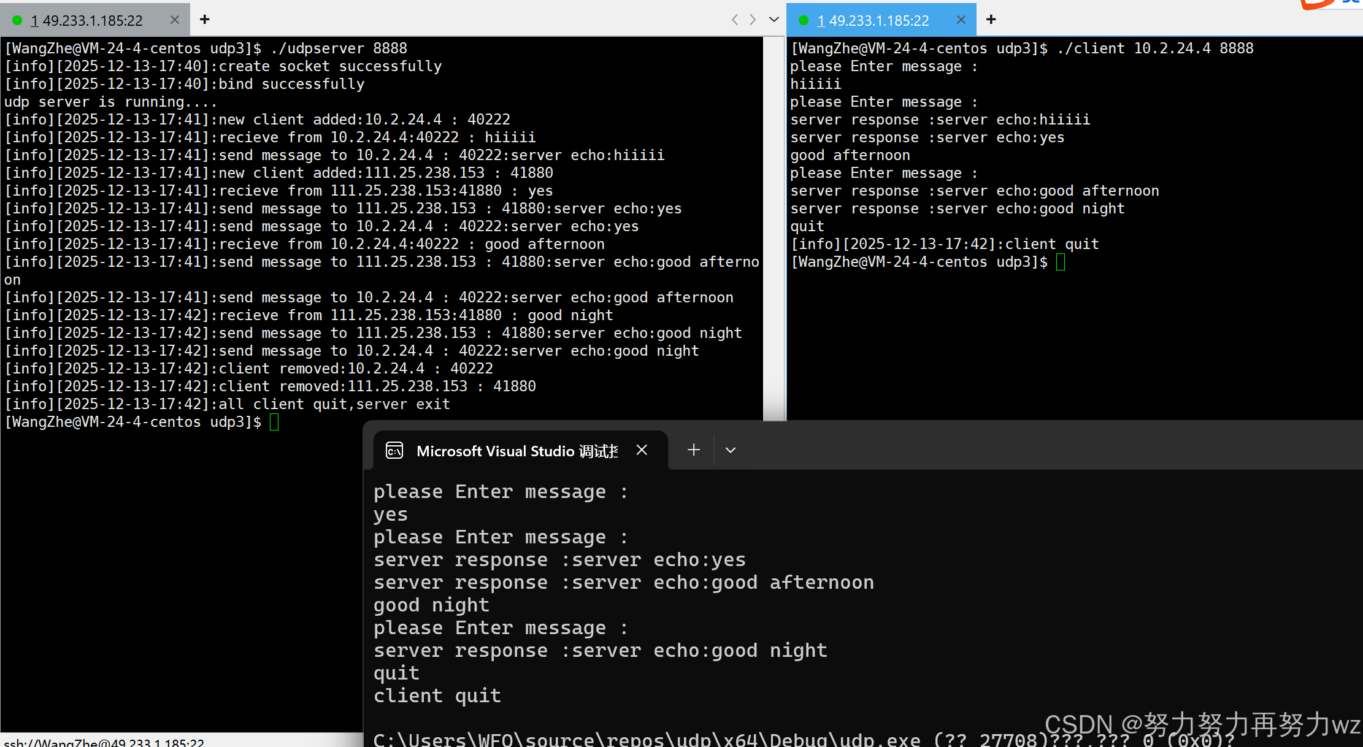This screenshot has width=1363, height=747.
Task: Open new session tab in right pane
Action: click(991, 20)
